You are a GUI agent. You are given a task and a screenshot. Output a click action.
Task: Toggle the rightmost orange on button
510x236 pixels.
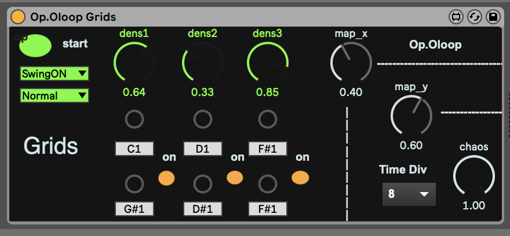300,178
